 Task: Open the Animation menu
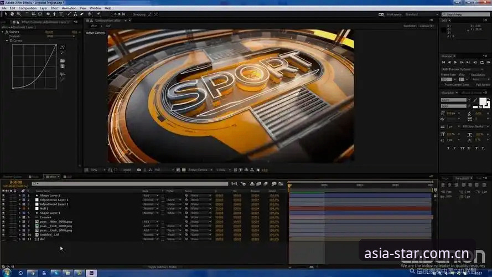click(69, 8)
